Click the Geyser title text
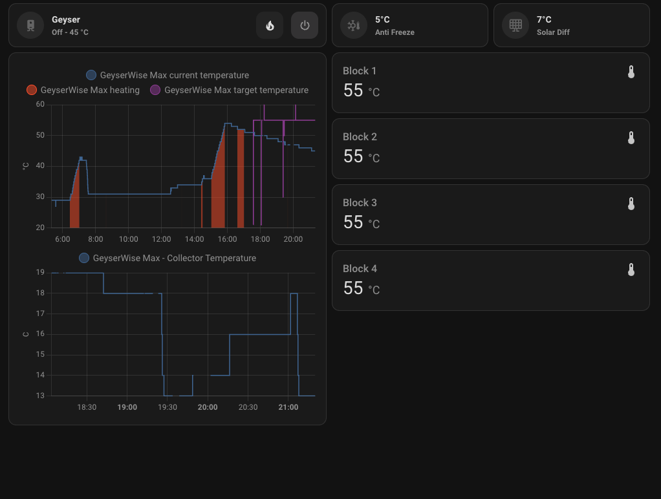Image resolution: width=661 pixels, height=499 pixels. (x=66, y=19)
